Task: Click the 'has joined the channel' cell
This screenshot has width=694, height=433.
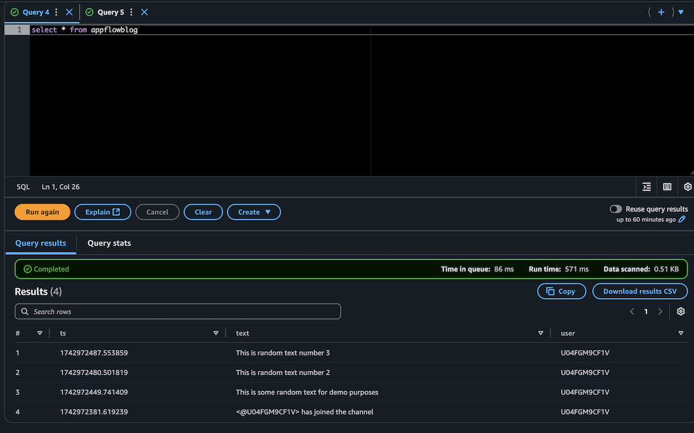Action: tap(305, 412)
